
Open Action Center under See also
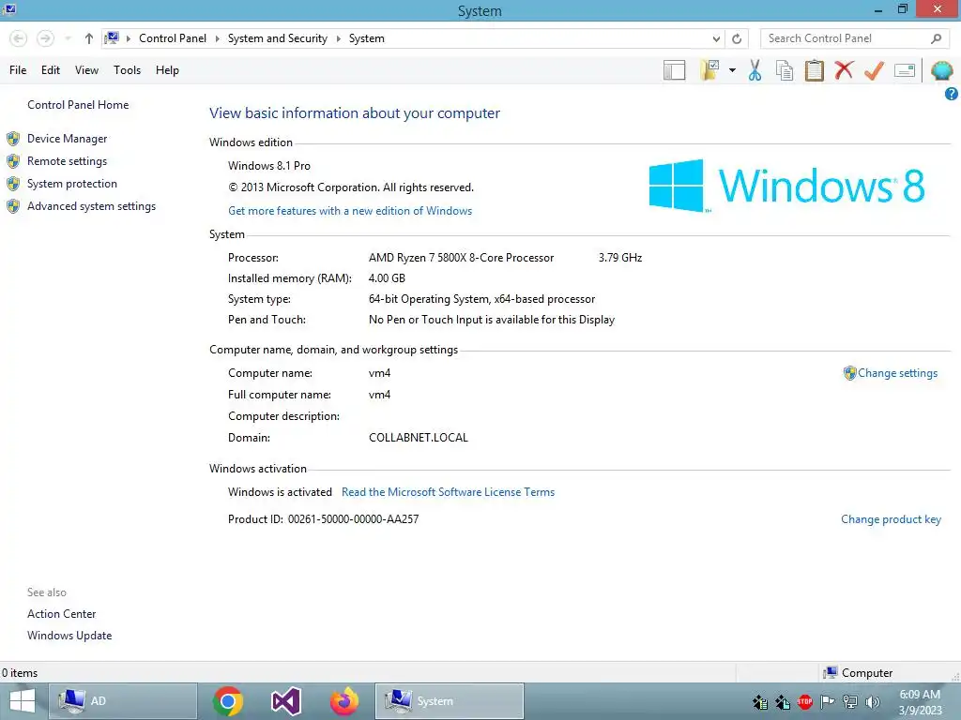point(61,613)
